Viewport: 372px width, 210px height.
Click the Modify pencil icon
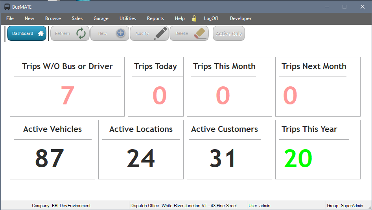tap(160, 34)
